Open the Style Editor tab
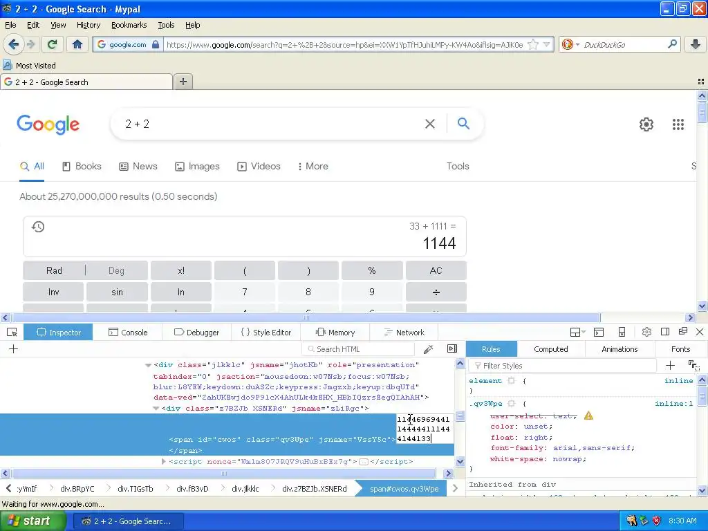708x531 pixels. 266,333
